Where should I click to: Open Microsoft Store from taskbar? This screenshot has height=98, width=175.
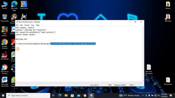point(72,96)
